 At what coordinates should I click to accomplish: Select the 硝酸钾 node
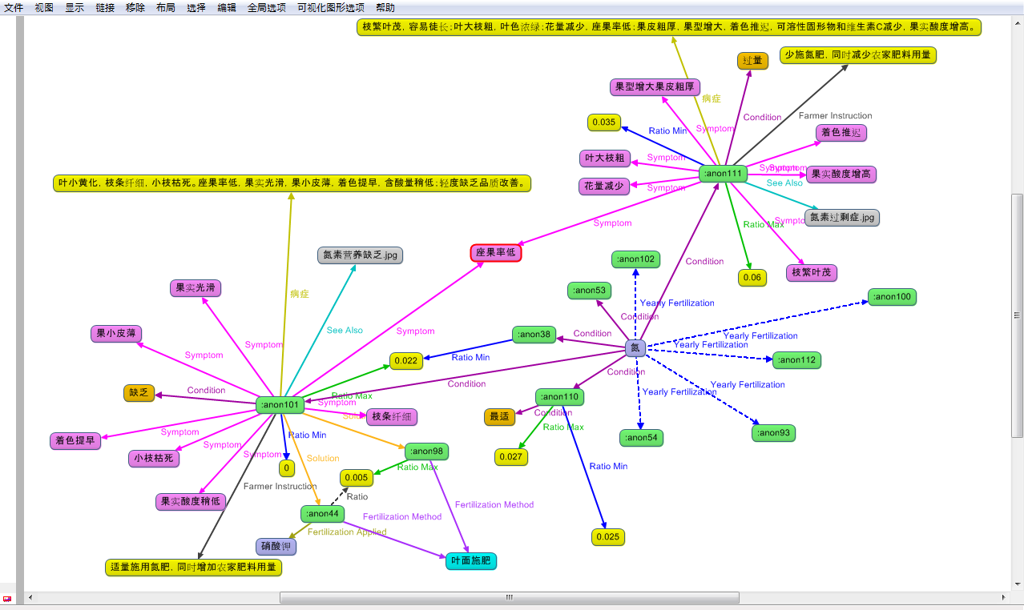pos(276,547)
